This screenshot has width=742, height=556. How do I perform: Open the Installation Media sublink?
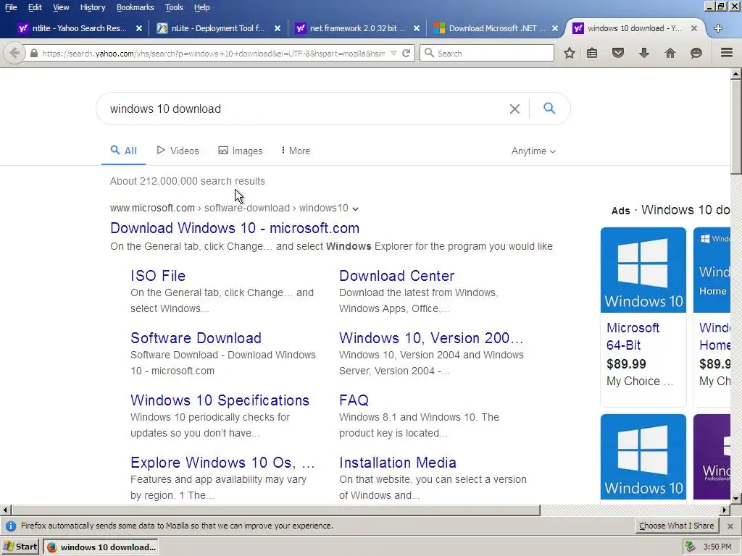(398, 463)
